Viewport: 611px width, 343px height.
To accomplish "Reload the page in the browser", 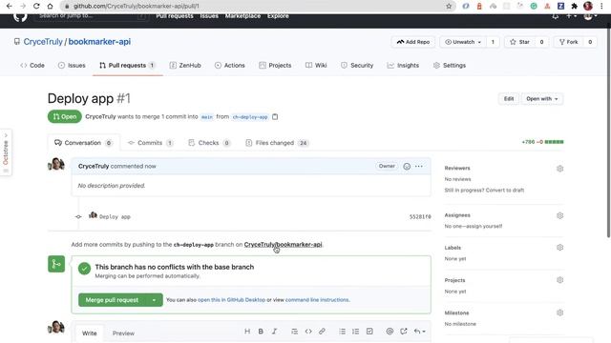I will 36,6.
